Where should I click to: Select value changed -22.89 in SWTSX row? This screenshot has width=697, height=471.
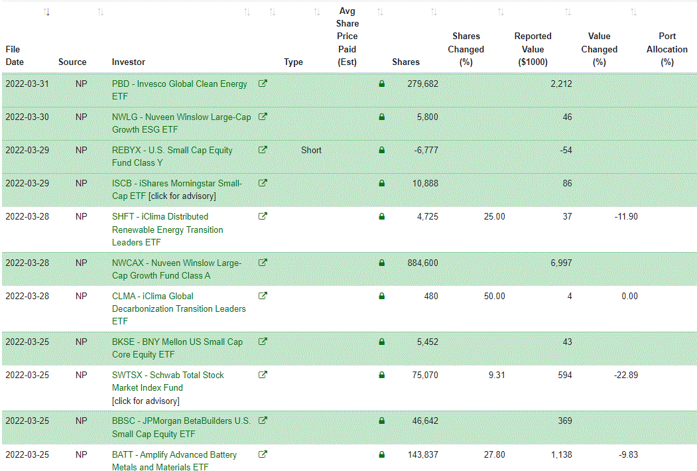click(626, 375)
